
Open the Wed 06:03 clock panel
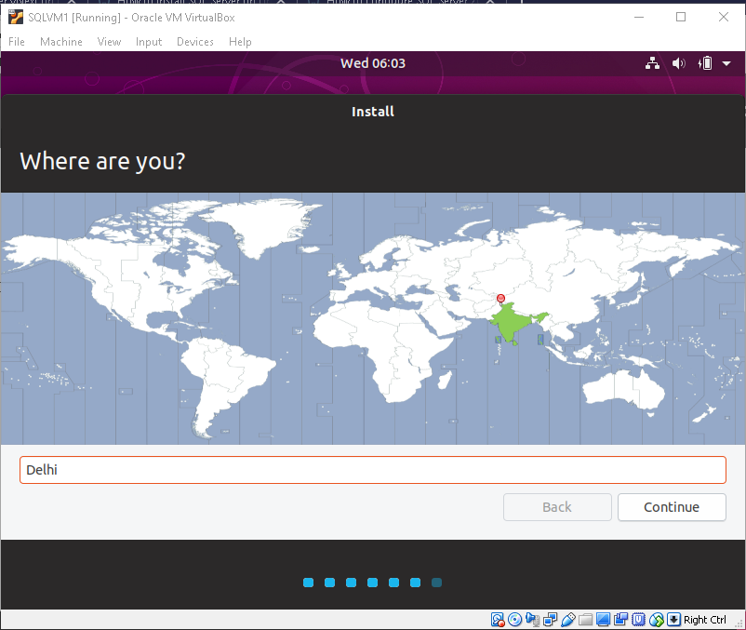[372, 63]
